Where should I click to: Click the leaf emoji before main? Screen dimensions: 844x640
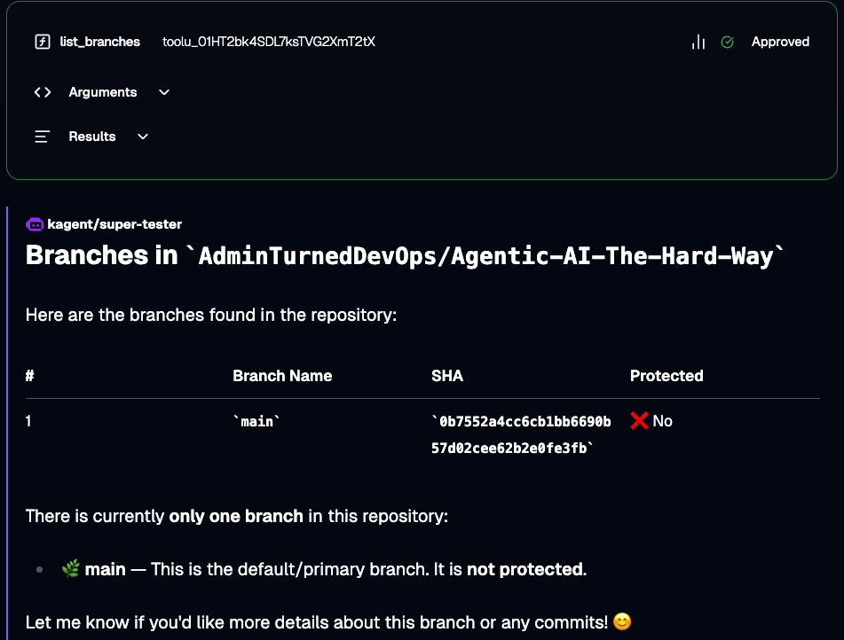click(x=71, y=569)
